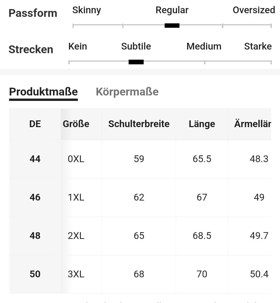Click the Passform slider black marker

pos(172,25)
